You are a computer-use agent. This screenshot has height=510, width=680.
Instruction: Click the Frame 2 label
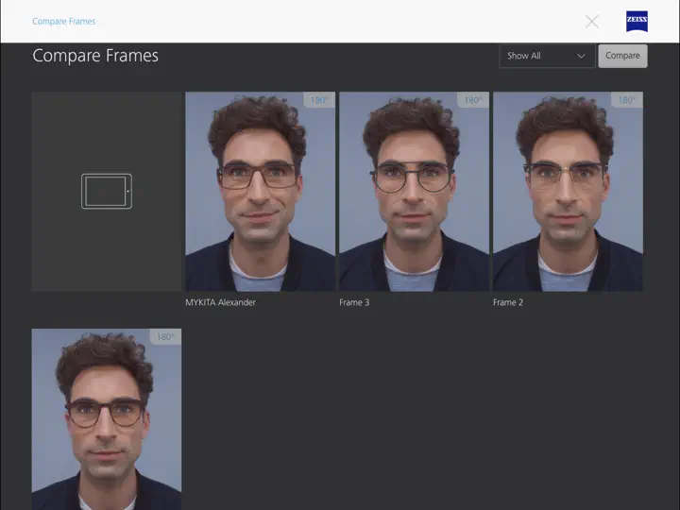pos(508,302)
